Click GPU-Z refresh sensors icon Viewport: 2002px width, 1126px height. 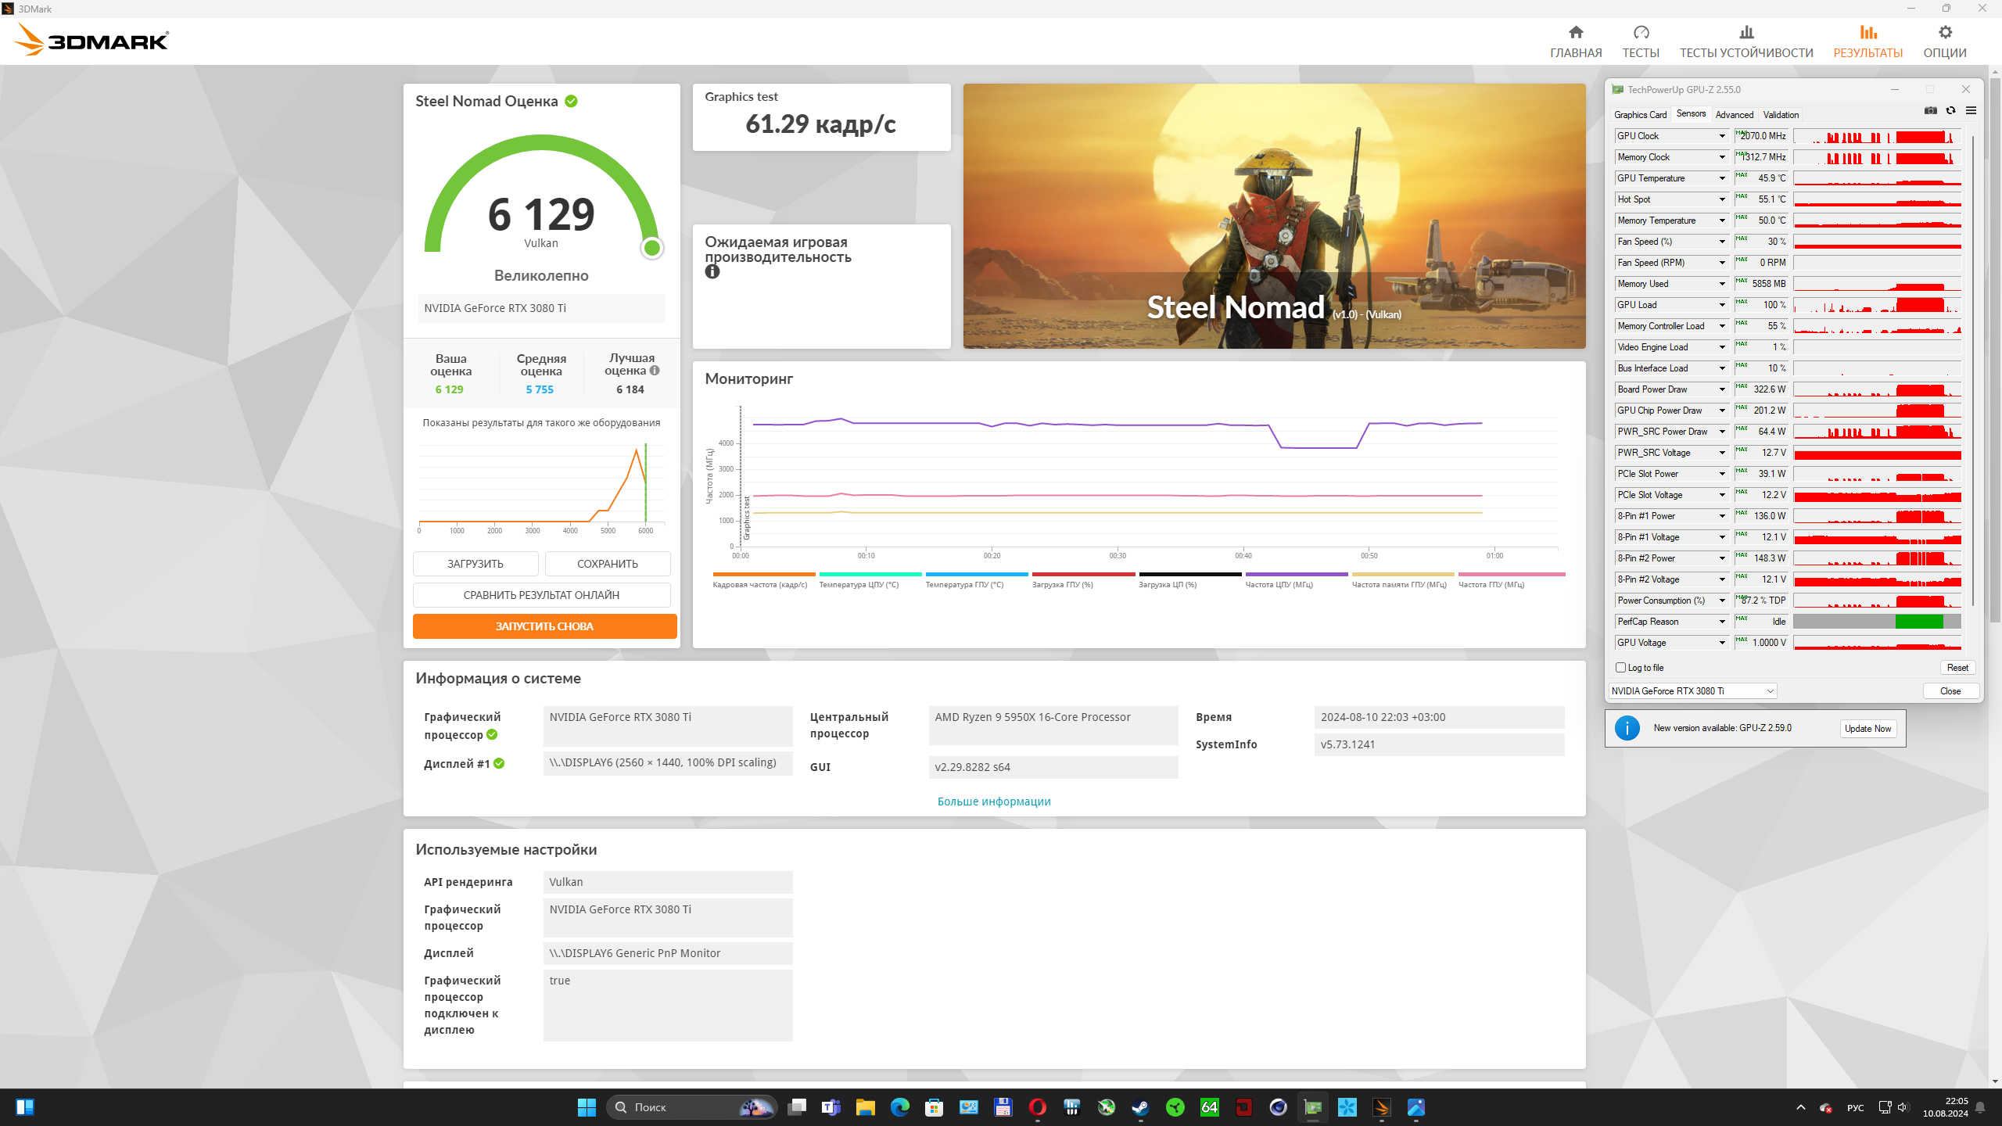pyautogui.click(x=1950, y=111)
